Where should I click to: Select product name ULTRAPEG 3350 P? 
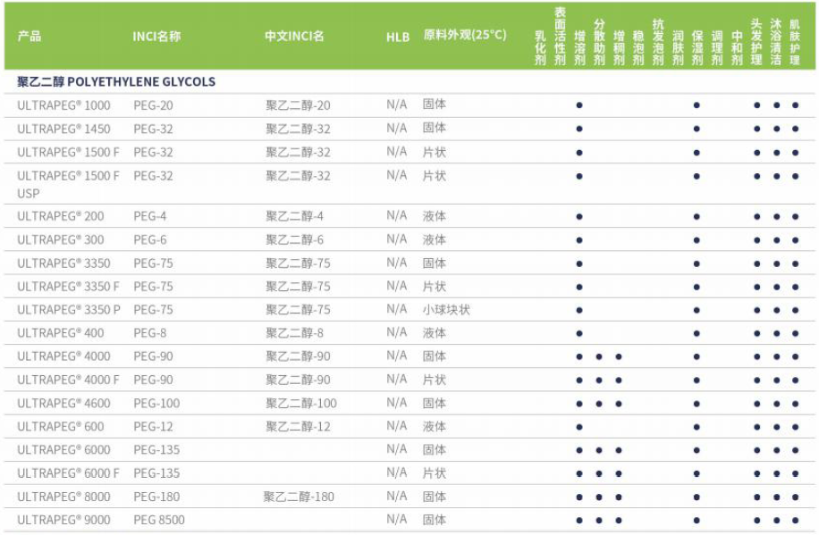[x=69, y=310]
